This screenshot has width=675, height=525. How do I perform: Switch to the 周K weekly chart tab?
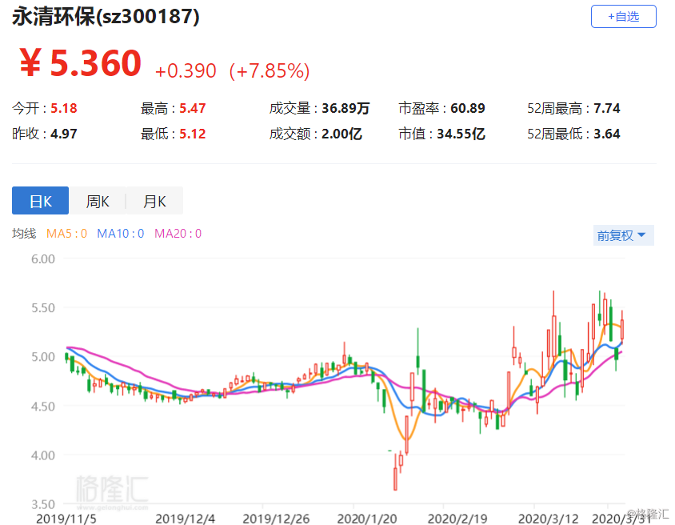[98, 201]
